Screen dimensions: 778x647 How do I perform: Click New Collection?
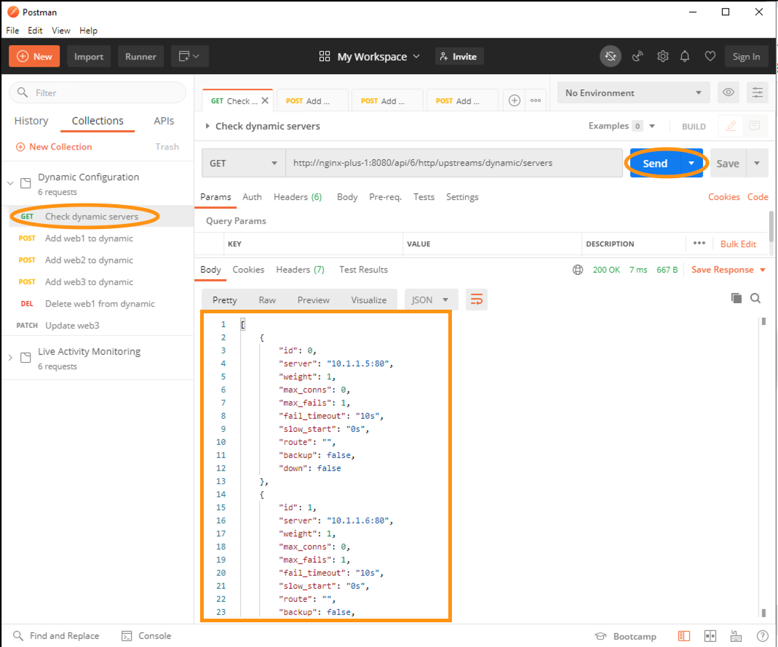click(54, 147)
